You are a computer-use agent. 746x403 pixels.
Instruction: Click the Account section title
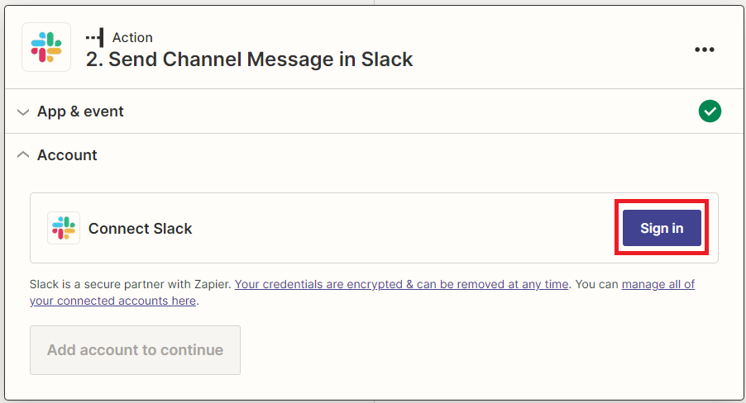click(x=67, y=155)
